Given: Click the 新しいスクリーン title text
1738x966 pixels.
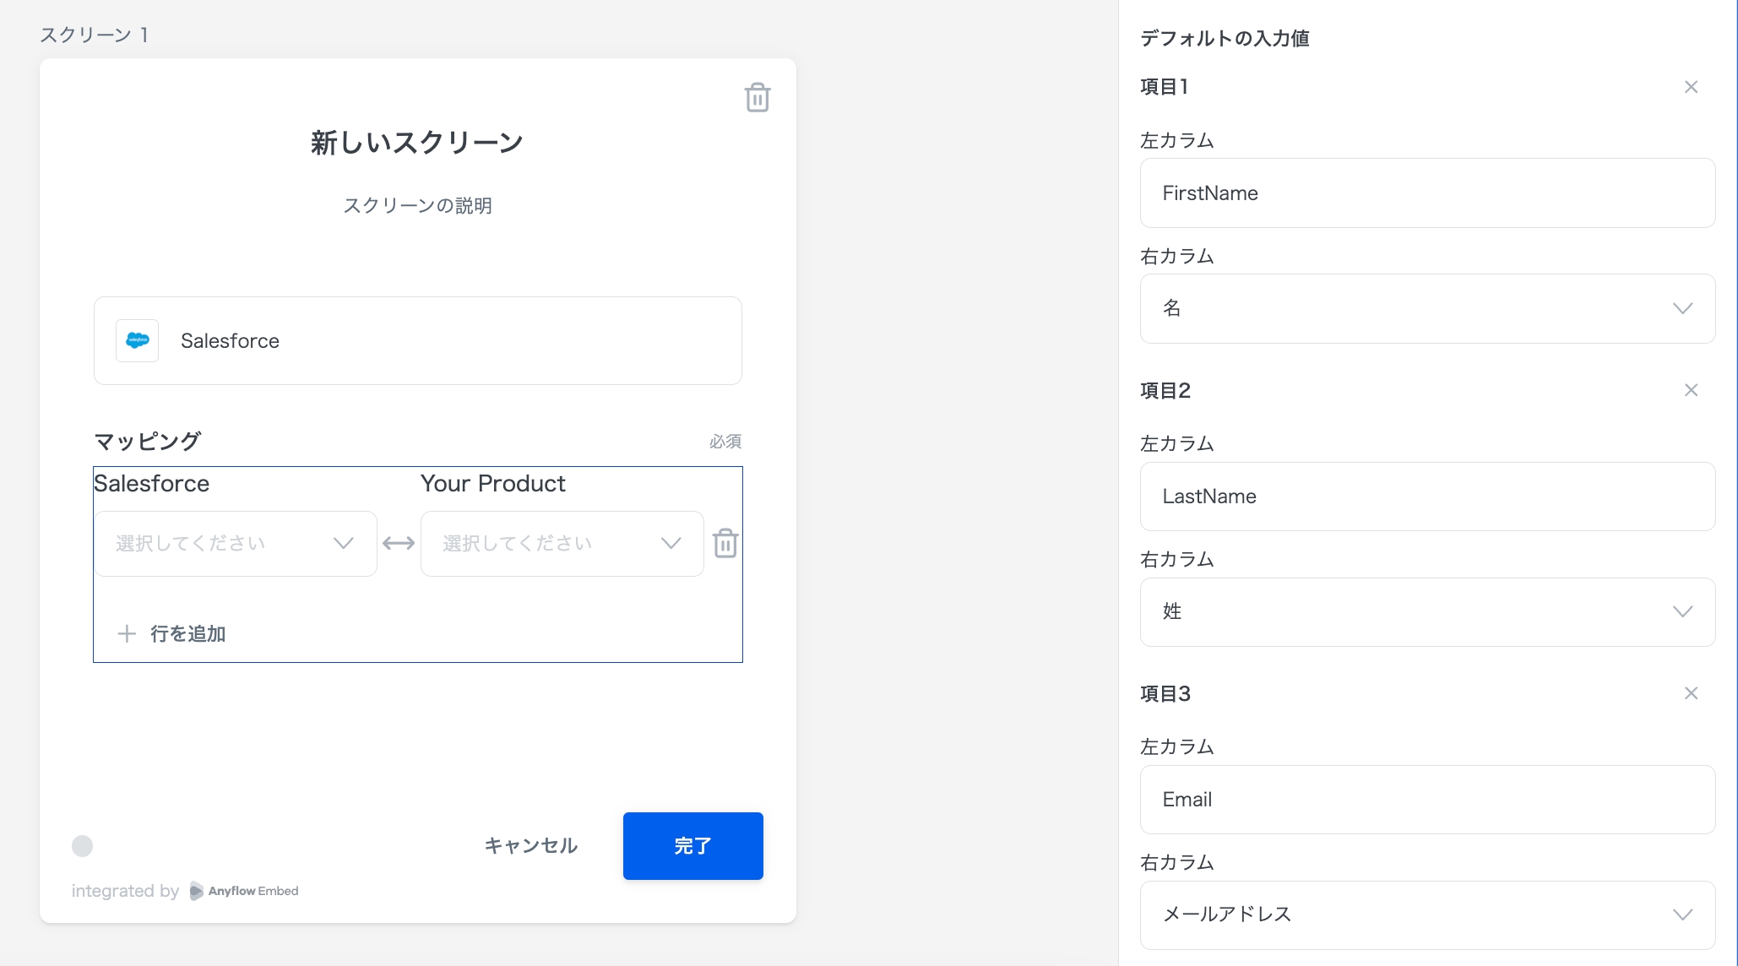Looking at the screenshot, I should pyautogui.click(x=417, y=143).
